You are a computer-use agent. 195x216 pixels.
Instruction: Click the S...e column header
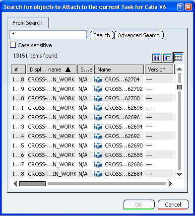[x=85, y=70]
